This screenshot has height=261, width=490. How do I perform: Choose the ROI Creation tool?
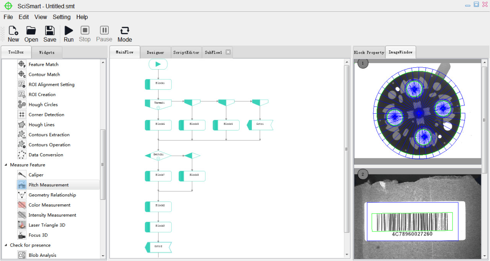42,95
